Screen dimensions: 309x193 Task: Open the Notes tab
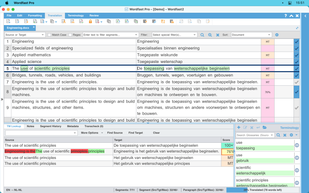click(x=31, y=126)
